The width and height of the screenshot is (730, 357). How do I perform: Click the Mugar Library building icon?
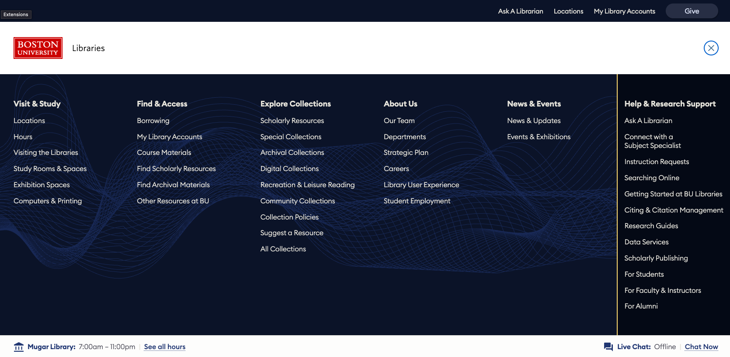pyautogui.click(x=19, y=347)
